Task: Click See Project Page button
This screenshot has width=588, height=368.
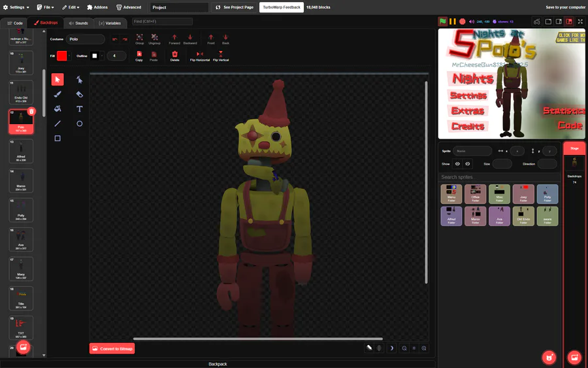Action: (x=235, y=7)
